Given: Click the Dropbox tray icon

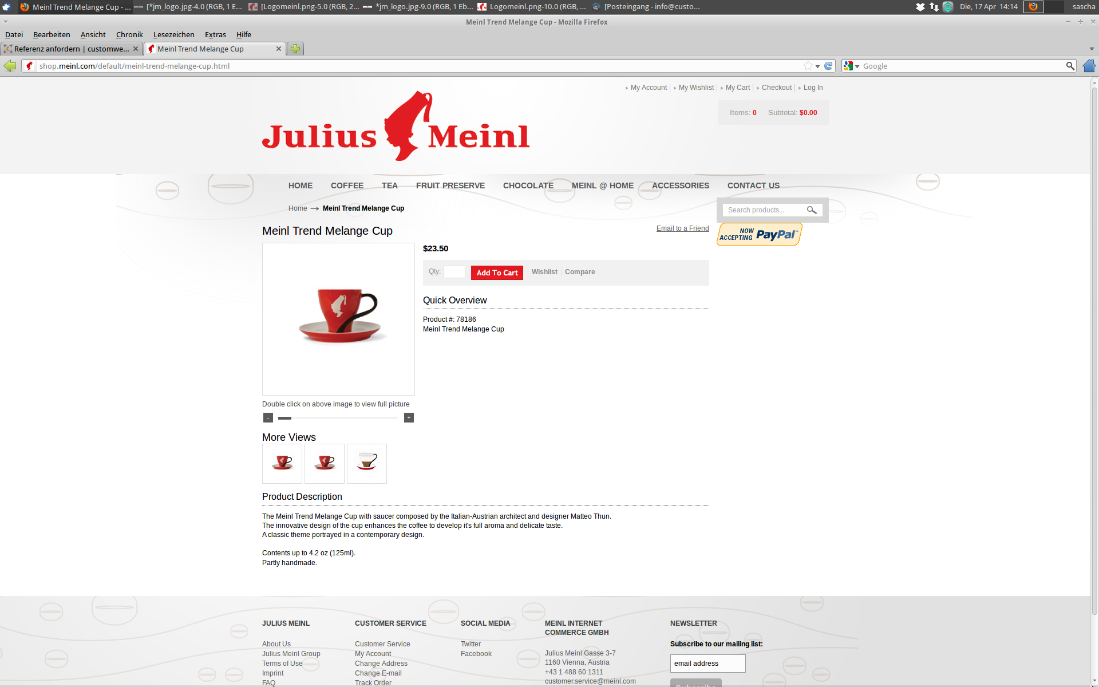Looking at the screenshot, I should pyautogui.click(x=920, y=7).
